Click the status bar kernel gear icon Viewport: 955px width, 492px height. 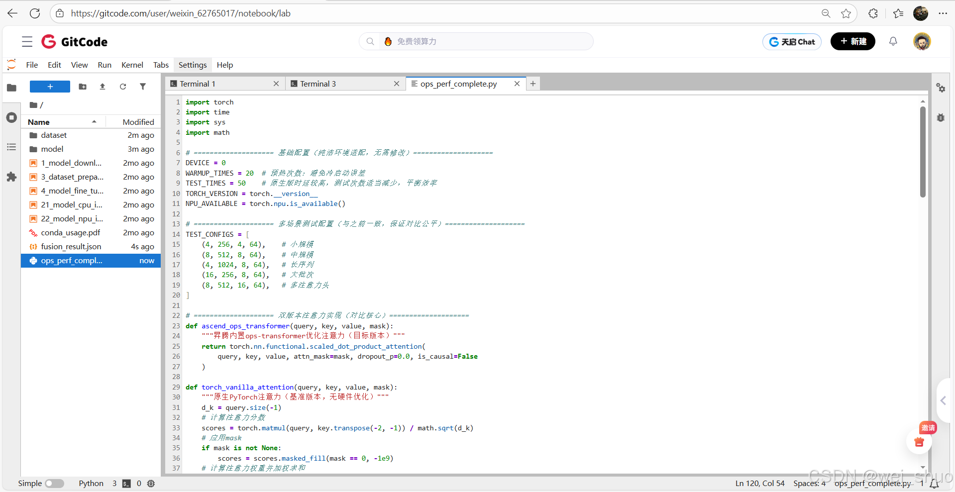point(151,484)
